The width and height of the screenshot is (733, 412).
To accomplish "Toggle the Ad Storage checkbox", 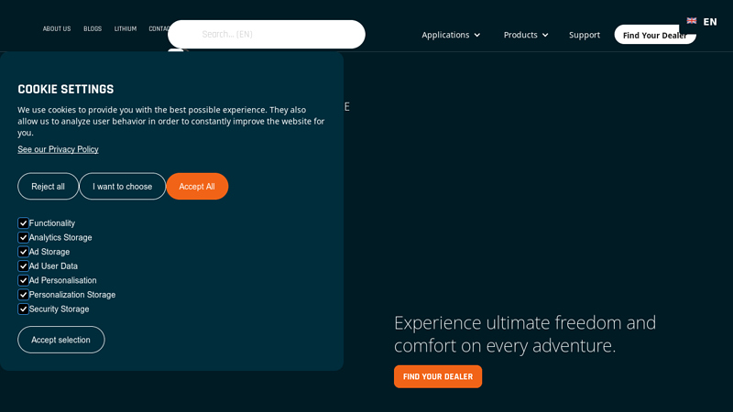I will (x=24, y=252).
